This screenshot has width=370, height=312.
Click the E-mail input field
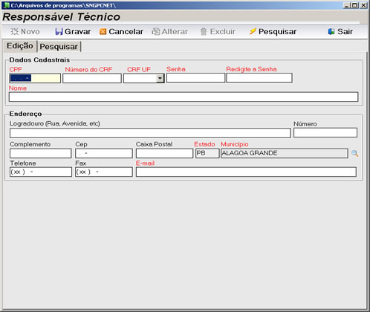[x=246, y=172]
